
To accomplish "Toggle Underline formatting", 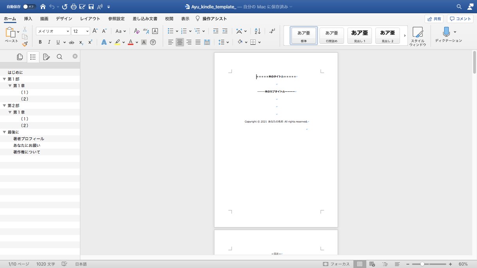I will pyautogui.click(x=58, y=42).
